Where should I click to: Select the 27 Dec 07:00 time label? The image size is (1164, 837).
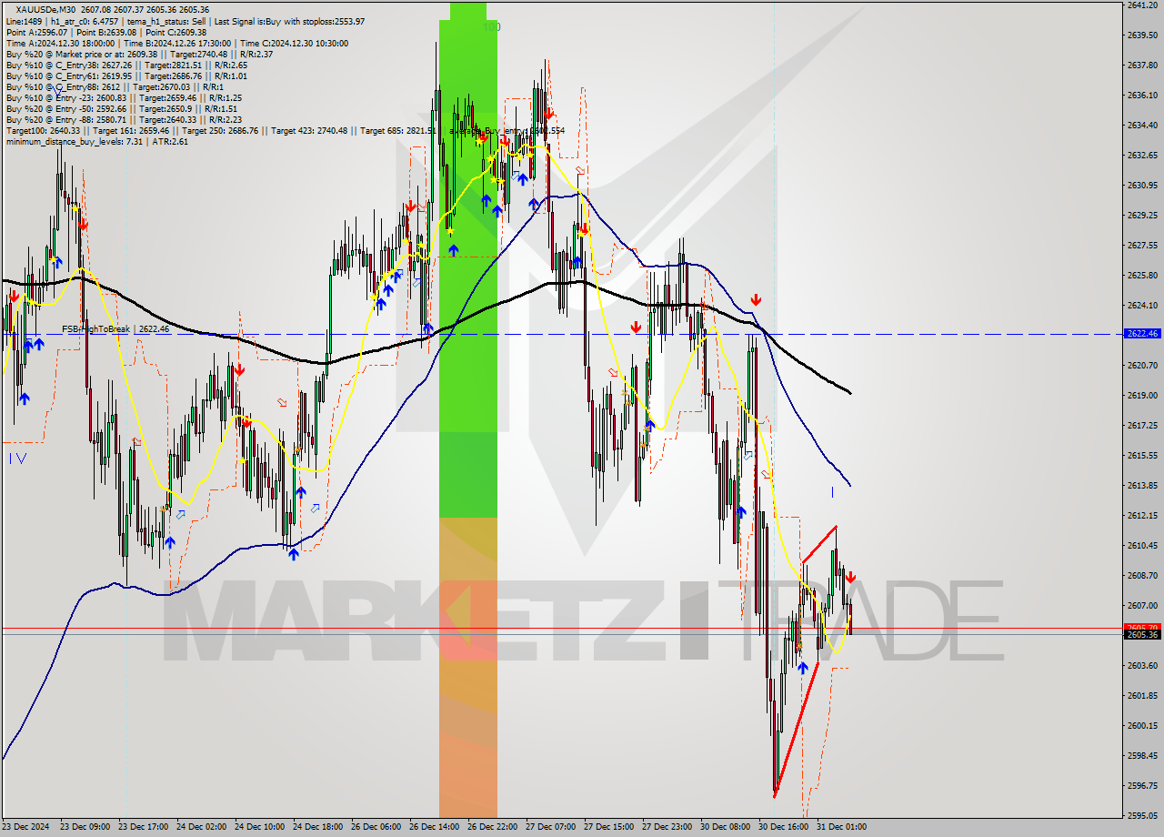point(551,827)
